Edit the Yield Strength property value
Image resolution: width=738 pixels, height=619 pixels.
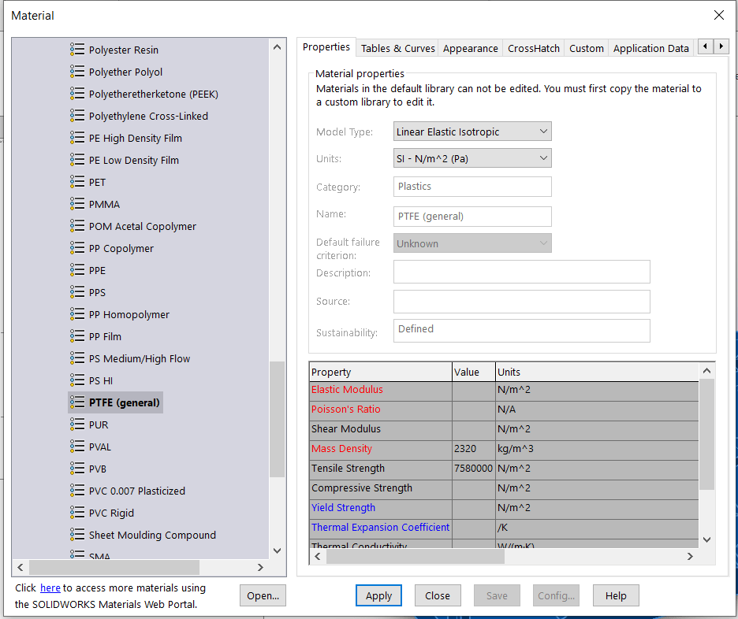[x=472, y=507]
